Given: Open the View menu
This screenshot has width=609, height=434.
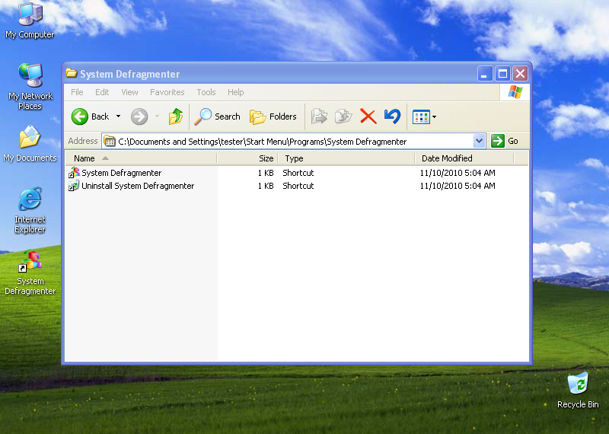Looking at the screenshot, I should (x=129, y=92).
